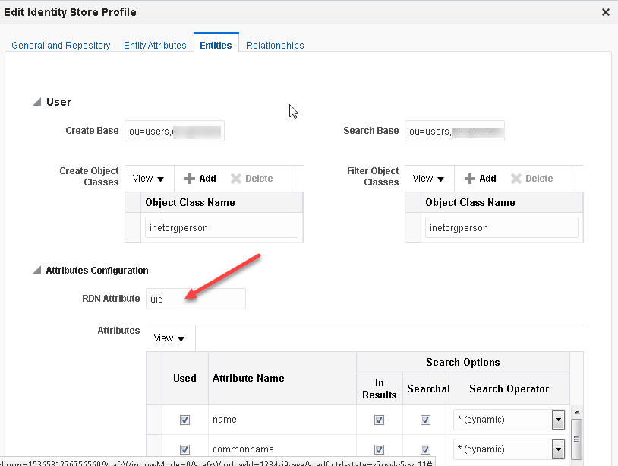Image resolution: width=618 pixels, height=466 pixels.
Task: Toggle In Results for commonname
Action: point(379,449)
